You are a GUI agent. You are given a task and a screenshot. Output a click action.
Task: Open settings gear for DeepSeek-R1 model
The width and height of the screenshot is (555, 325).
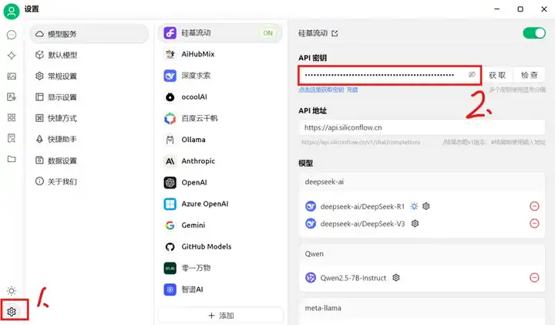point(426,206)
